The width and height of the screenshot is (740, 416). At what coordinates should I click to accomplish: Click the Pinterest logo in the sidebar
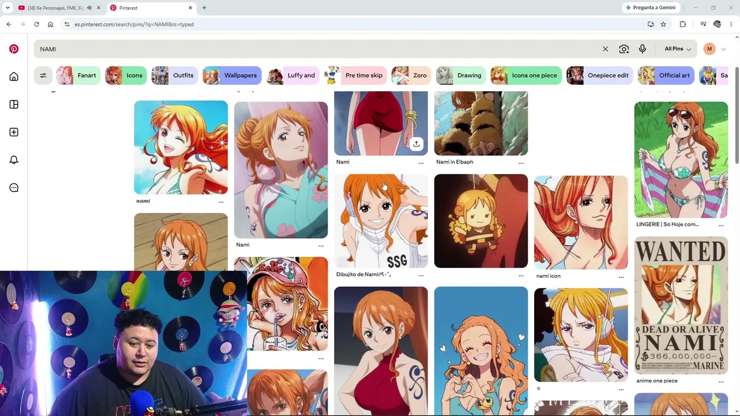(x=14, y=49)
